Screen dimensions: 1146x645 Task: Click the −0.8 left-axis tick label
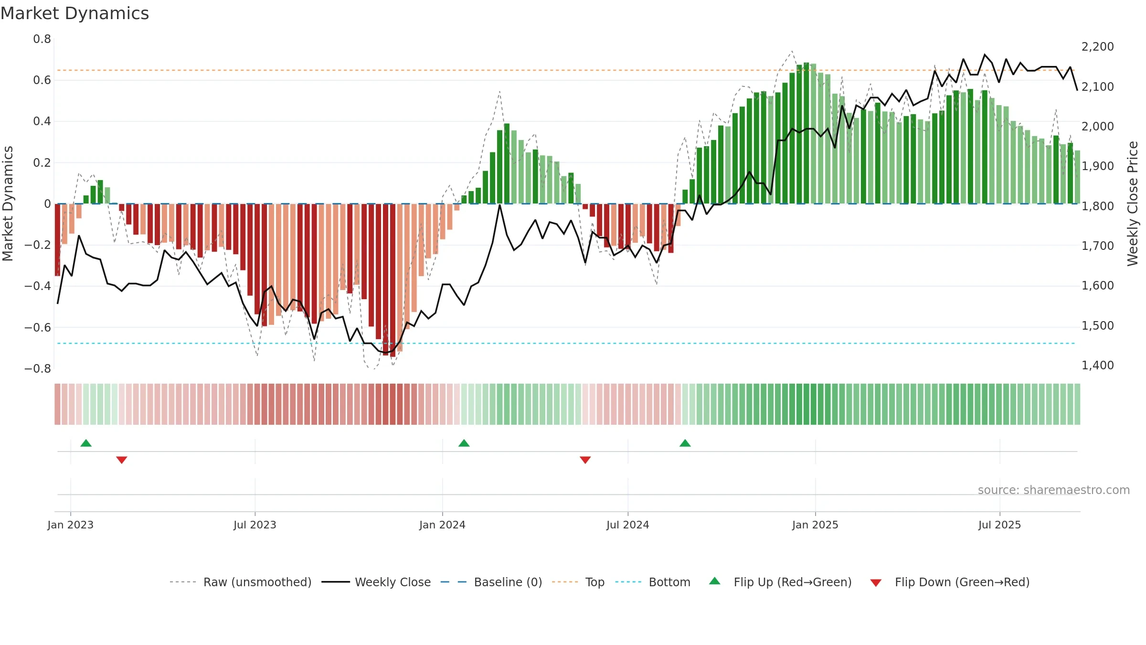[38, 369]
